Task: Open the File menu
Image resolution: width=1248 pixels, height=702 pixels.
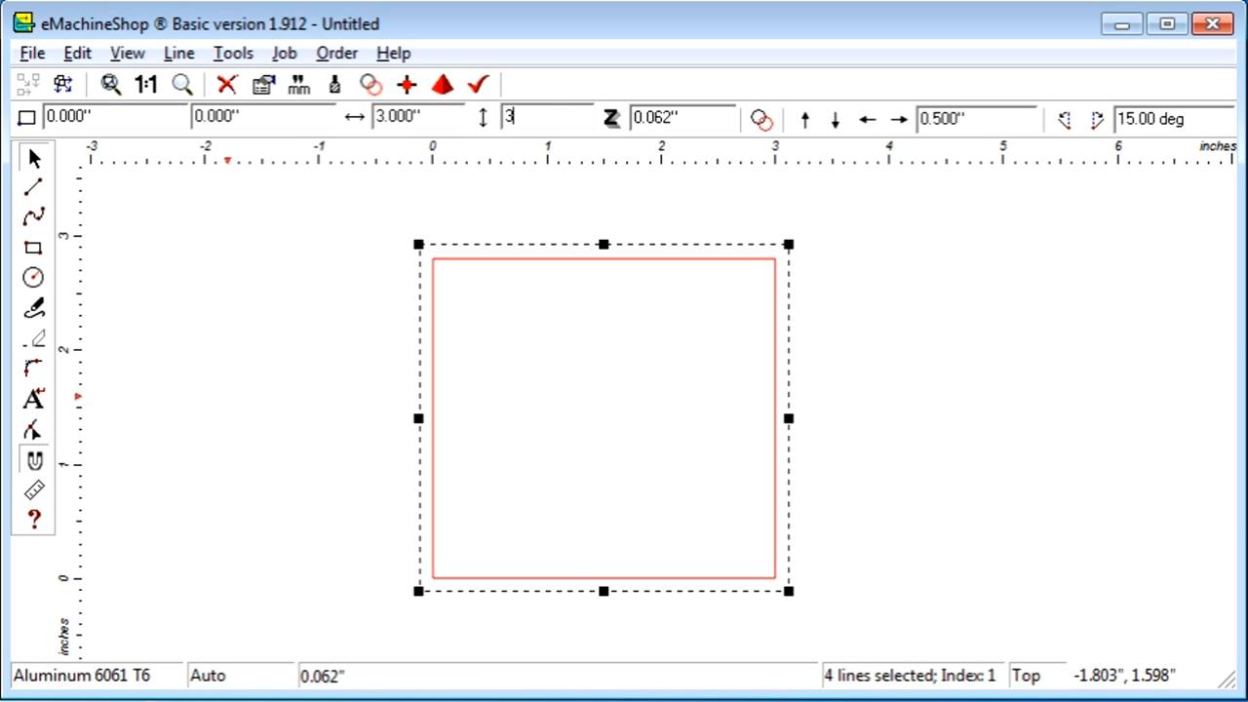Action: (x=32, y=54)
